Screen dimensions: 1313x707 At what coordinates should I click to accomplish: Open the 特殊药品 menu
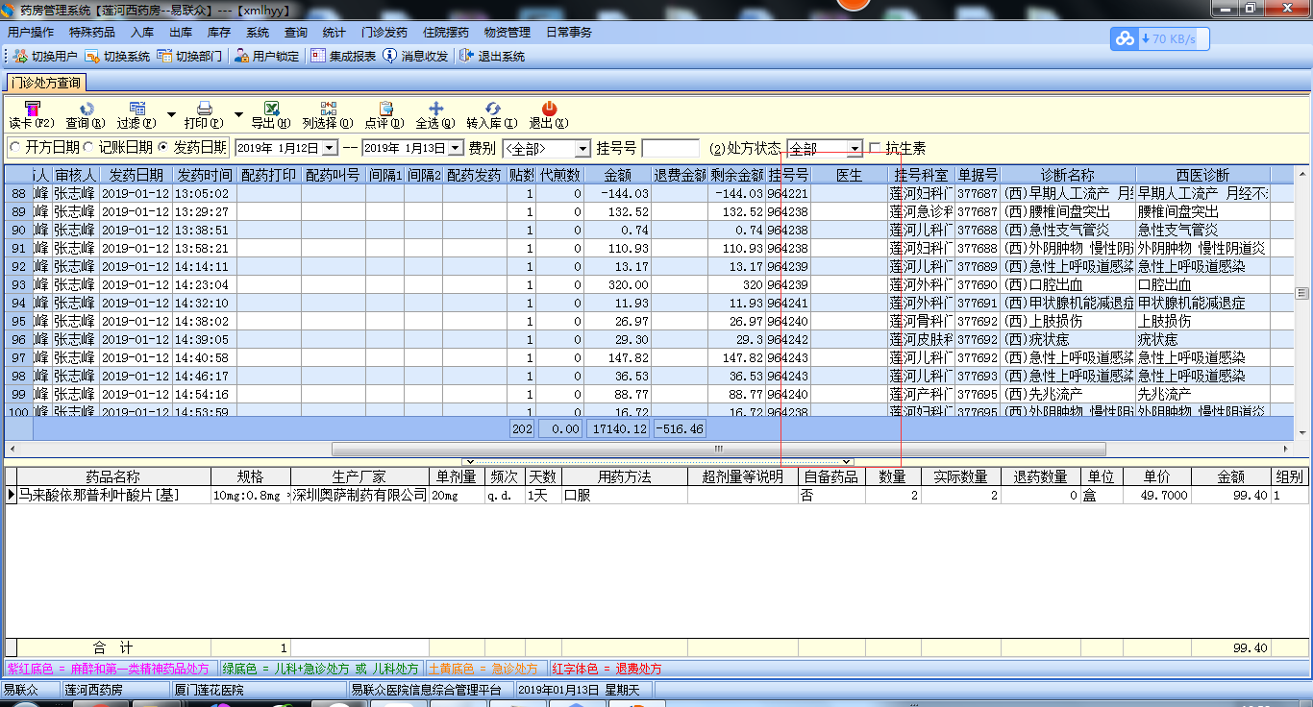point(91,32)
